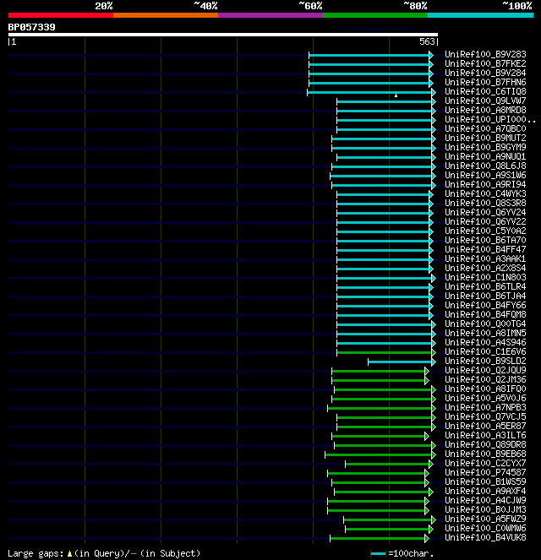This screenshot has width=541, height=560.
Task: Click the UniRef100_C1E6V6 label
Action: coord(485,351)
